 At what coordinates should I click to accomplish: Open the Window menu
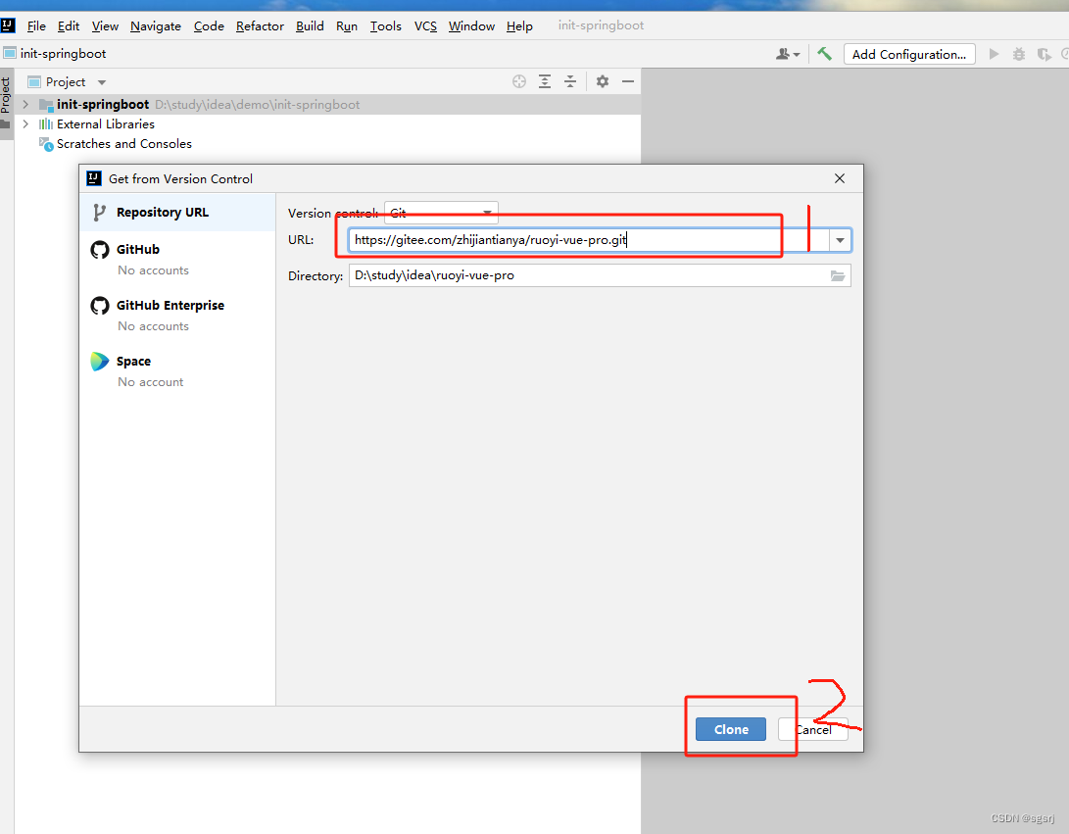coord(471,25)
